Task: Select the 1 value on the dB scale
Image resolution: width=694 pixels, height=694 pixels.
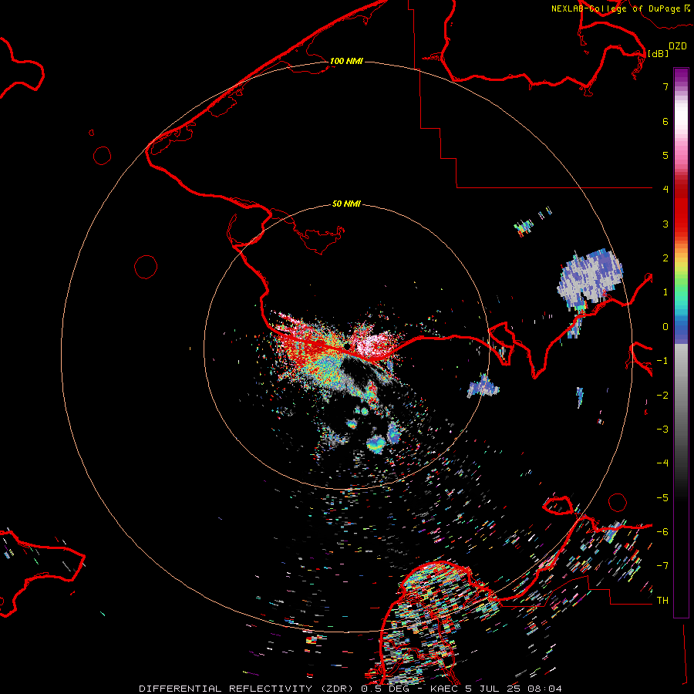Action: pos(665,292)
